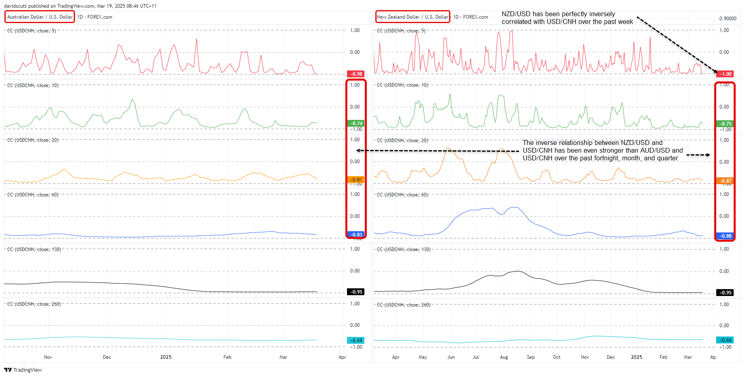The width and height of the screenshot is (745, 377).
Task: Click the green -0.74 correlation value label
Action: 355,124
